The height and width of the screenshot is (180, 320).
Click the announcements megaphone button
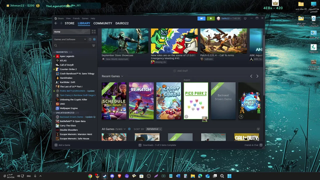tap(201, 18)
